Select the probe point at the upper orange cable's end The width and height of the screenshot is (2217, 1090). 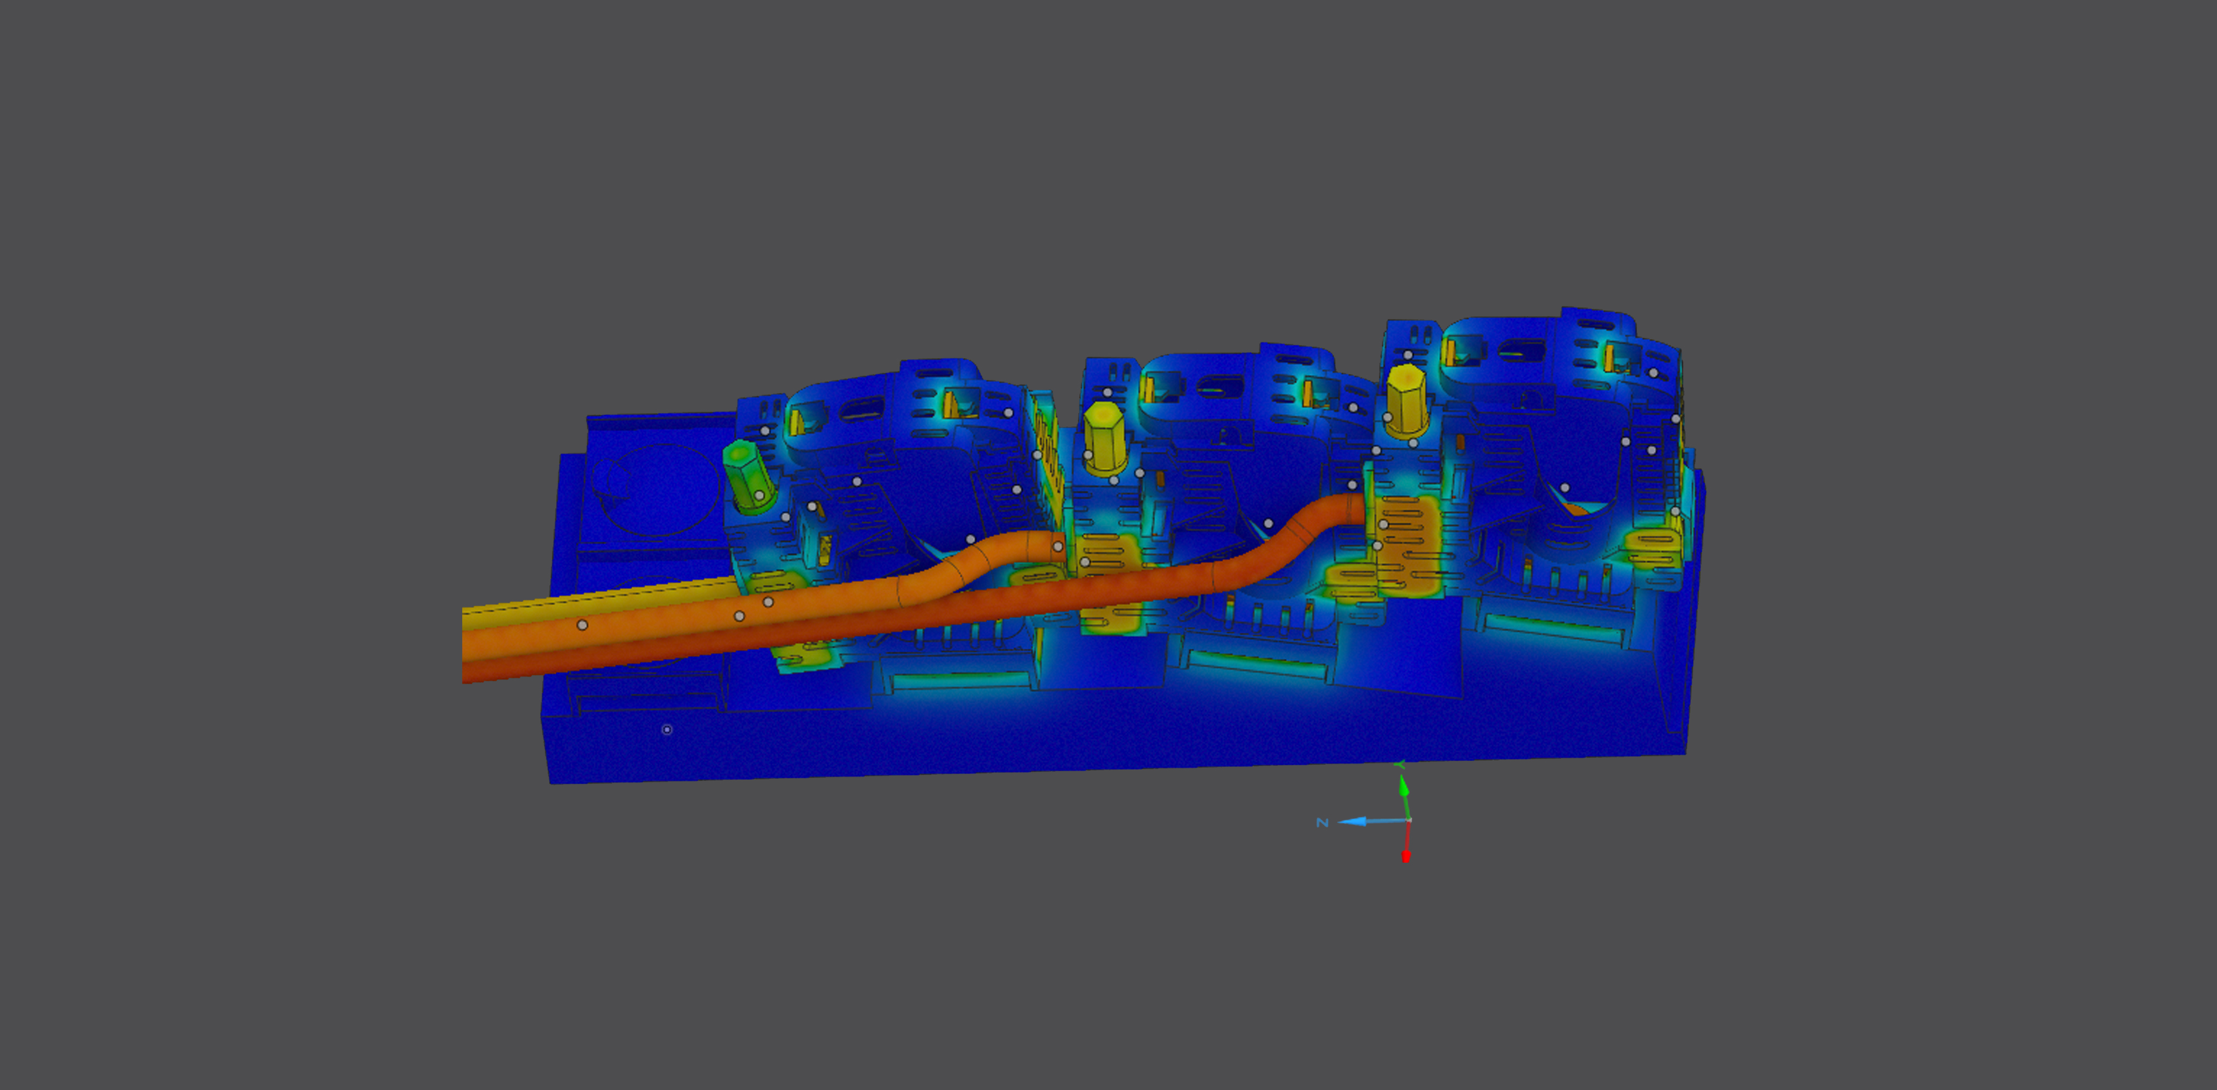[1058, 546]
